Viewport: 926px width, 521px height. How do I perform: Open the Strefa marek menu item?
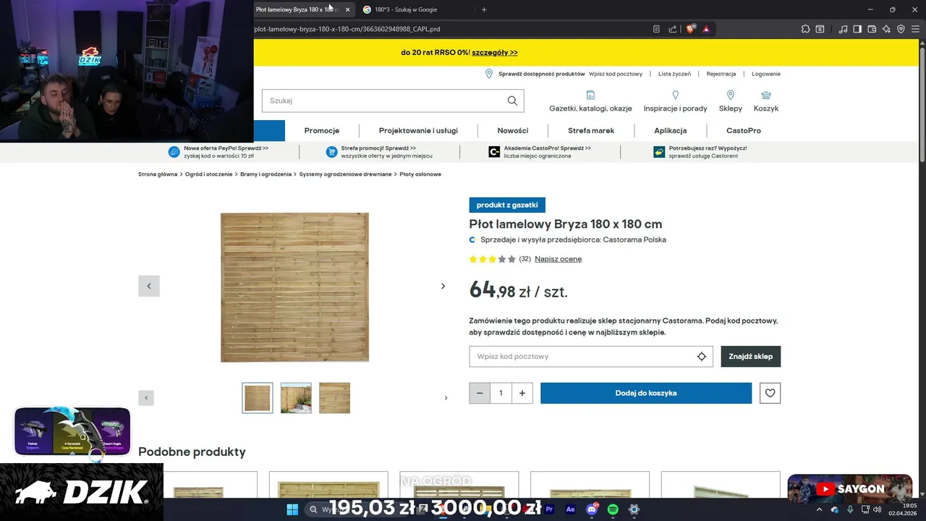pyautogui.click(x=591, y=131)
